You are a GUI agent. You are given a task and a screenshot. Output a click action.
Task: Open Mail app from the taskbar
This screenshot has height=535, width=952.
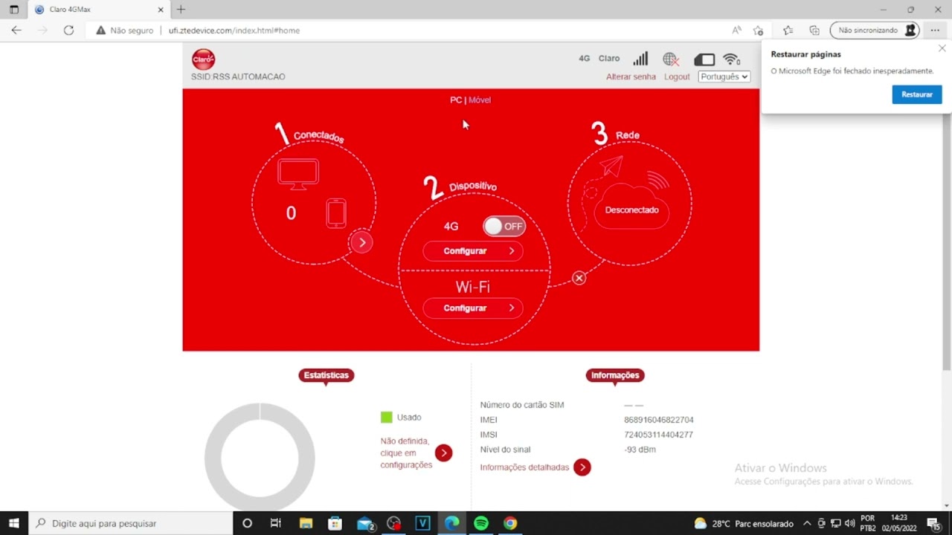[x=364, y=523]
